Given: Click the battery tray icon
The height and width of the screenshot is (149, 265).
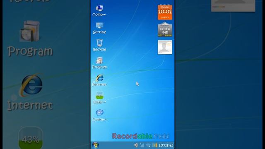Looking at the screenshot, I should 154,145.
